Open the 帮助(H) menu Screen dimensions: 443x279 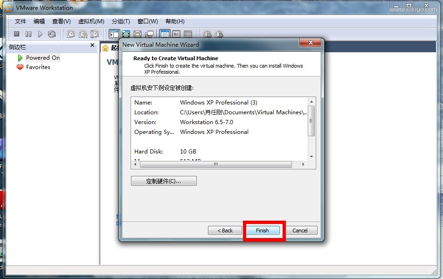click(175, 21)
